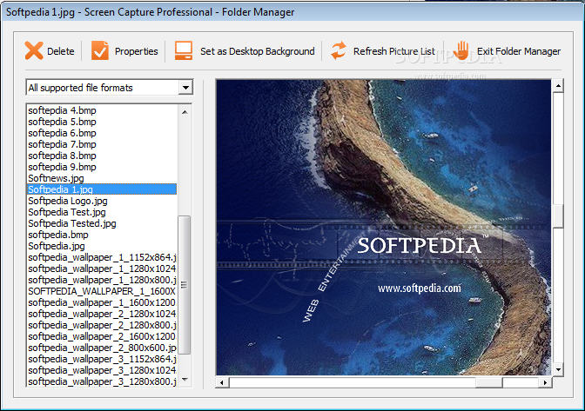Click the All supported file formats combo box
Screen dimensions: 585x411
[110, 88]
